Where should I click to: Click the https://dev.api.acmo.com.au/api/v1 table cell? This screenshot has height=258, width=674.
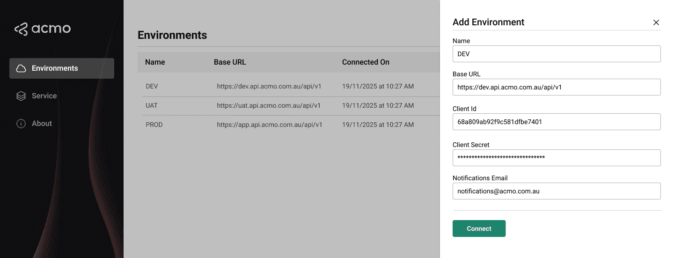click(x=269, y=87)
